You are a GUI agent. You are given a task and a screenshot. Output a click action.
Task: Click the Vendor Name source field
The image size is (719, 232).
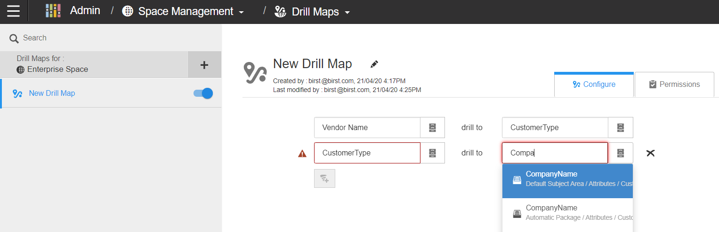[x=367, y=127]
